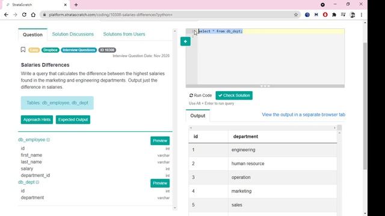
Task: Save question with the bookmark flag icon
Action: coord(23,50)
